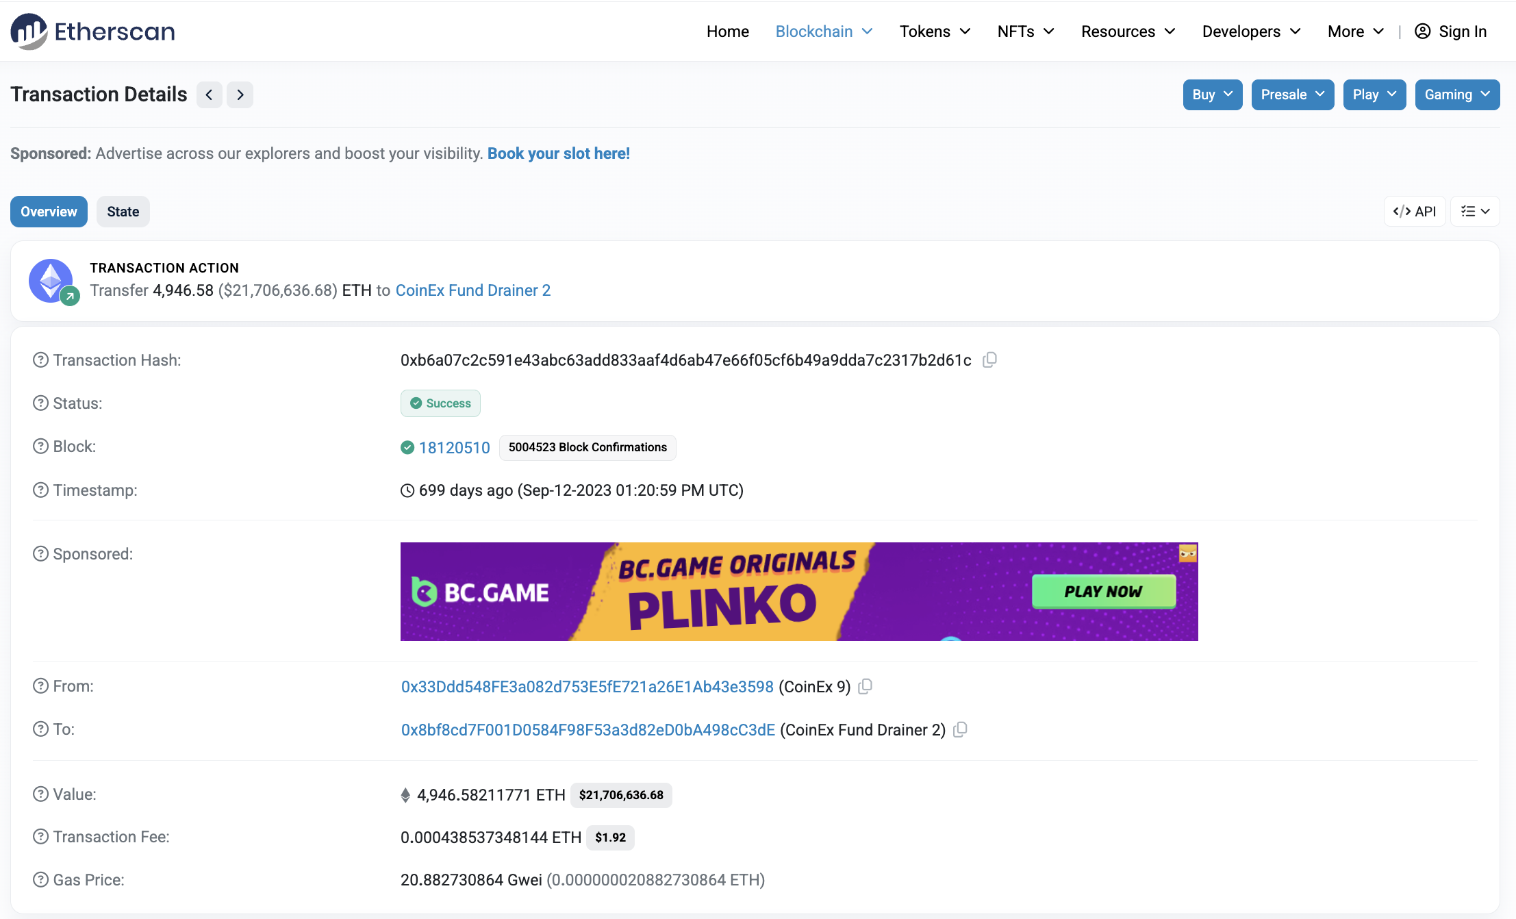
Task: Click the CoinEx Fund Drainer 2 link
Action: pyautogui.click(x=473, y=290)
